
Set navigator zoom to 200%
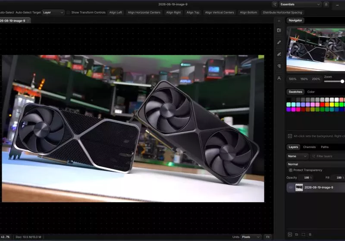316,79
